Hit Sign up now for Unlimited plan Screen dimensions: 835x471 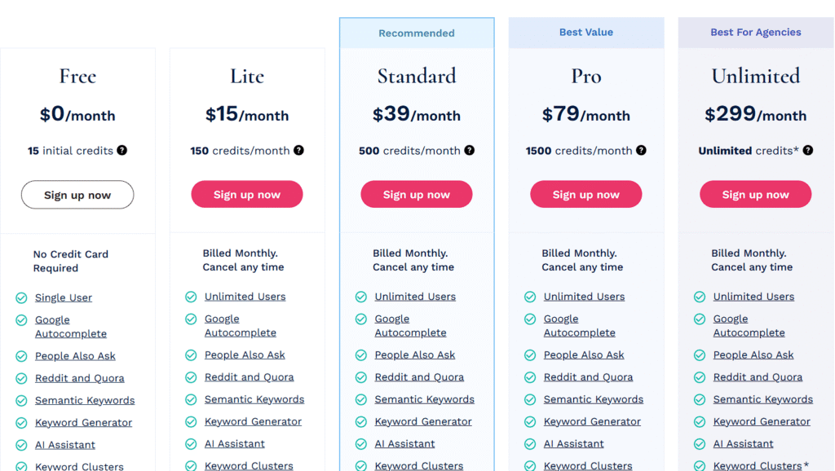click(x=756, y=195)
